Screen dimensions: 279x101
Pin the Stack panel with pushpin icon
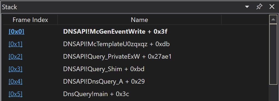pyautogui.click(x=259, y=7)
